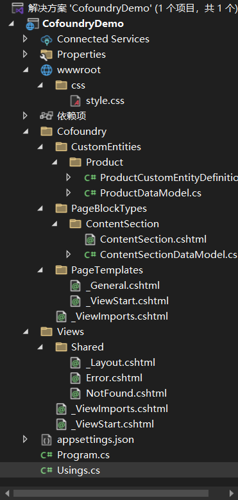Image resolution: width=238 pixels, height=500 pixels.
Task: Expand the appsettings.json node
Action: (x=25, y=440)
